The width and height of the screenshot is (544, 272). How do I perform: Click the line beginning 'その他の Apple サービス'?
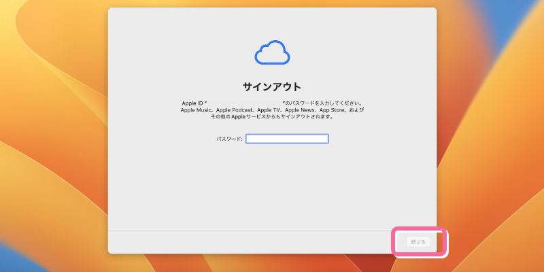(273, 116)
